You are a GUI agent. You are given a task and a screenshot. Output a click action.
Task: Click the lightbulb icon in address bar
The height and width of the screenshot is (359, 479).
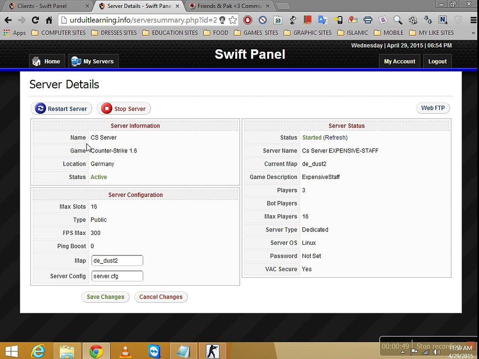223,20
